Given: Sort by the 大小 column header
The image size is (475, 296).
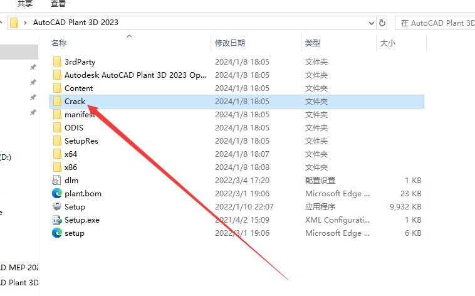Looking at the screenshot, I should pos(388,43).
